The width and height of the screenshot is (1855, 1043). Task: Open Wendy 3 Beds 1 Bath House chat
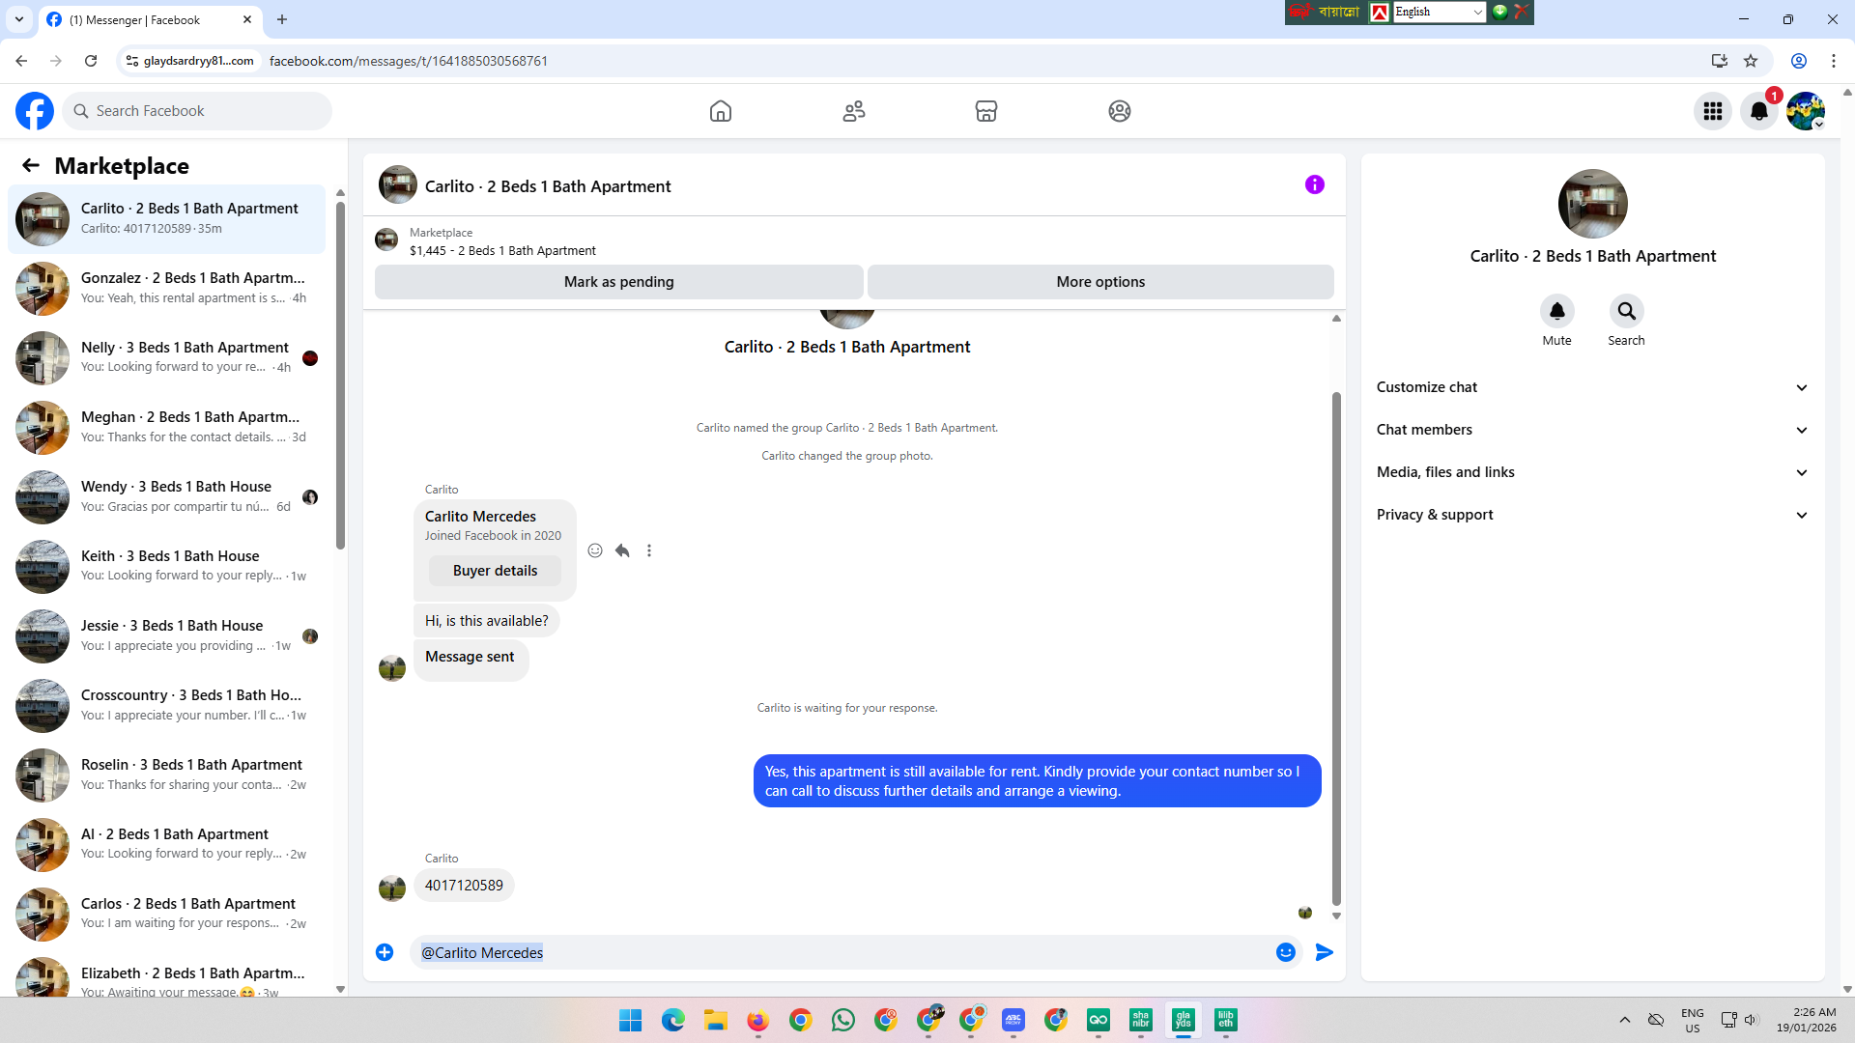[166, 496]
